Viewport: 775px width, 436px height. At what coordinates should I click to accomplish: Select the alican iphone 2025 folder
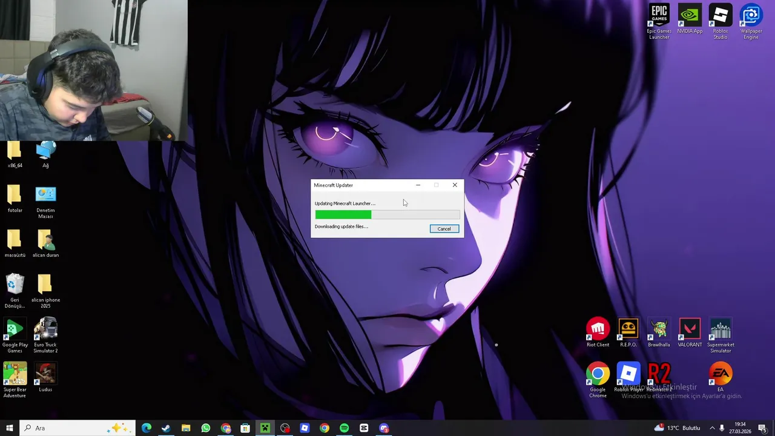[45, 291]
